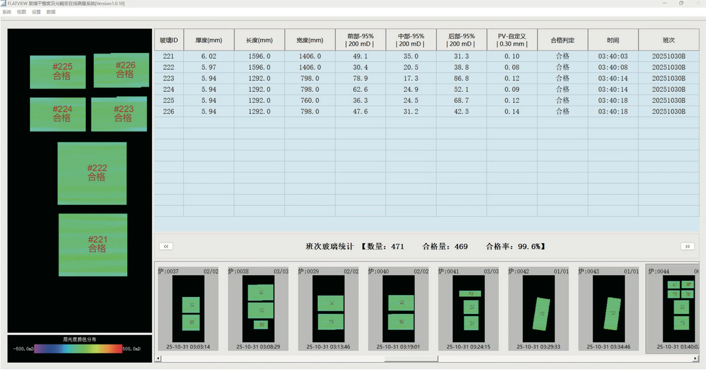The width and height of the screenshot is (706, 371).
Task: Select furnace 0044 thumbnail
Action: pos(673,309)
